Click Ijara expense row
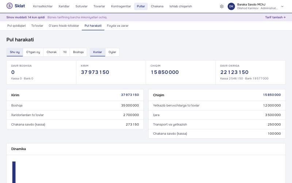The image size is (292, 183). [x=217, y=115]
